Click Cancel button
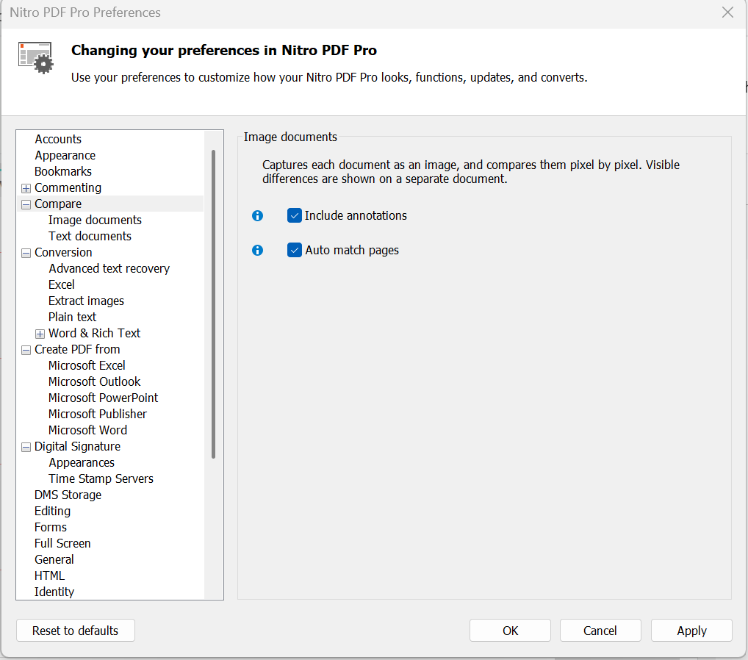Viewport: 748px width, 660px height. click(600, 631)
